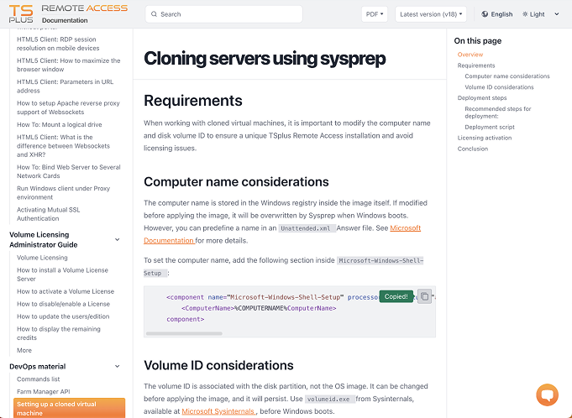The width and height of the screenshot is (572, 418).
Task: Click the globe English language selector
Action: coord(497,14)
